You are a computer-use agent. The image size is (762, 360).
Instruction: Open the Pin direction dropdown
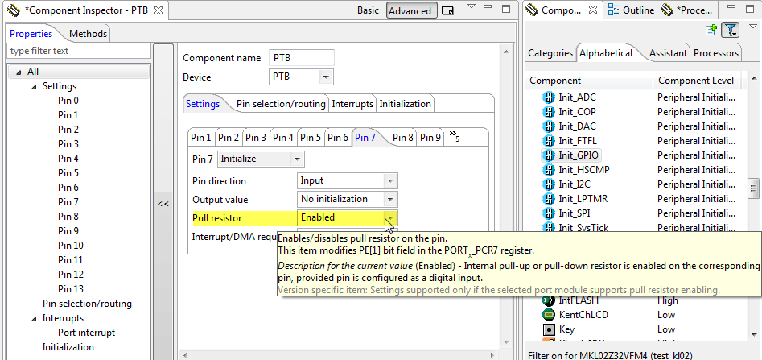(390, 181)
